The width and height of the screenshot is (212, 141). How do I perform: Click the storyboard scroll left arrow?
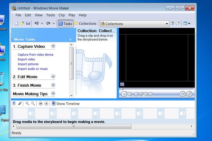pyautogui.click(x=13, y=126)
